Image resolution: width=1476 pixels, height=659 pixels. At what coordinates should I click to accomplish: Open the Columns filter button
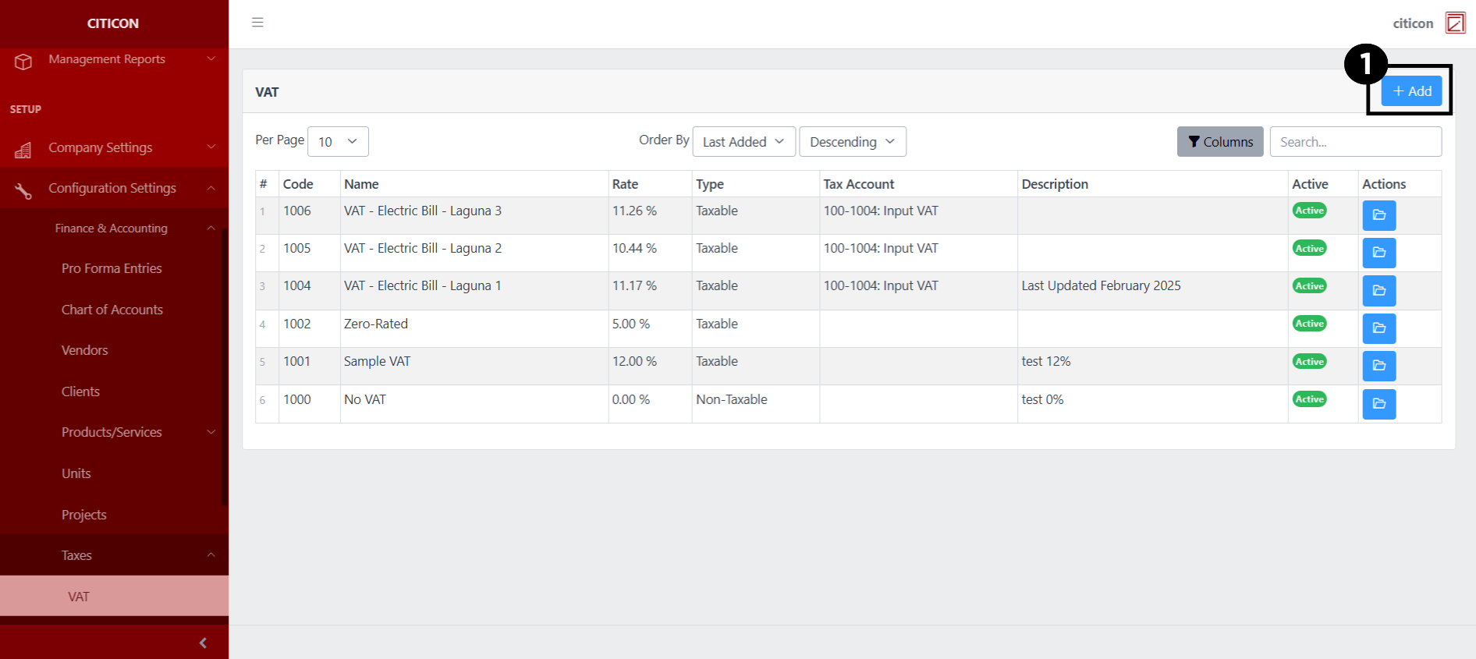pos(1219,142)
